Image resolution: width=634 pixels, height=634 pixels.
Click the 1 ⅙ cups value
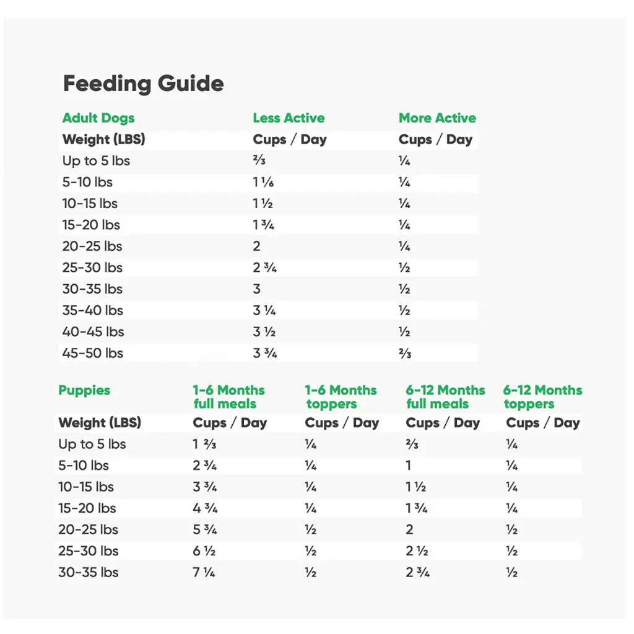click(x=263, y=183)
